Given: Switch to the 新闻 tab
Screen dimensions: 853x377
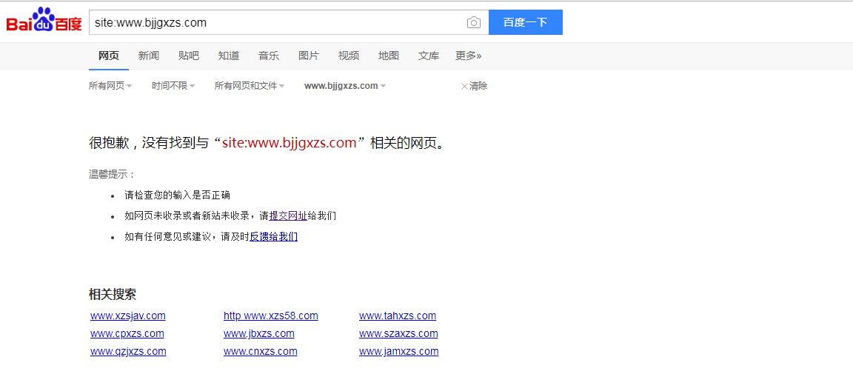Looking at the screenshot, I should [x=149, y=56].
